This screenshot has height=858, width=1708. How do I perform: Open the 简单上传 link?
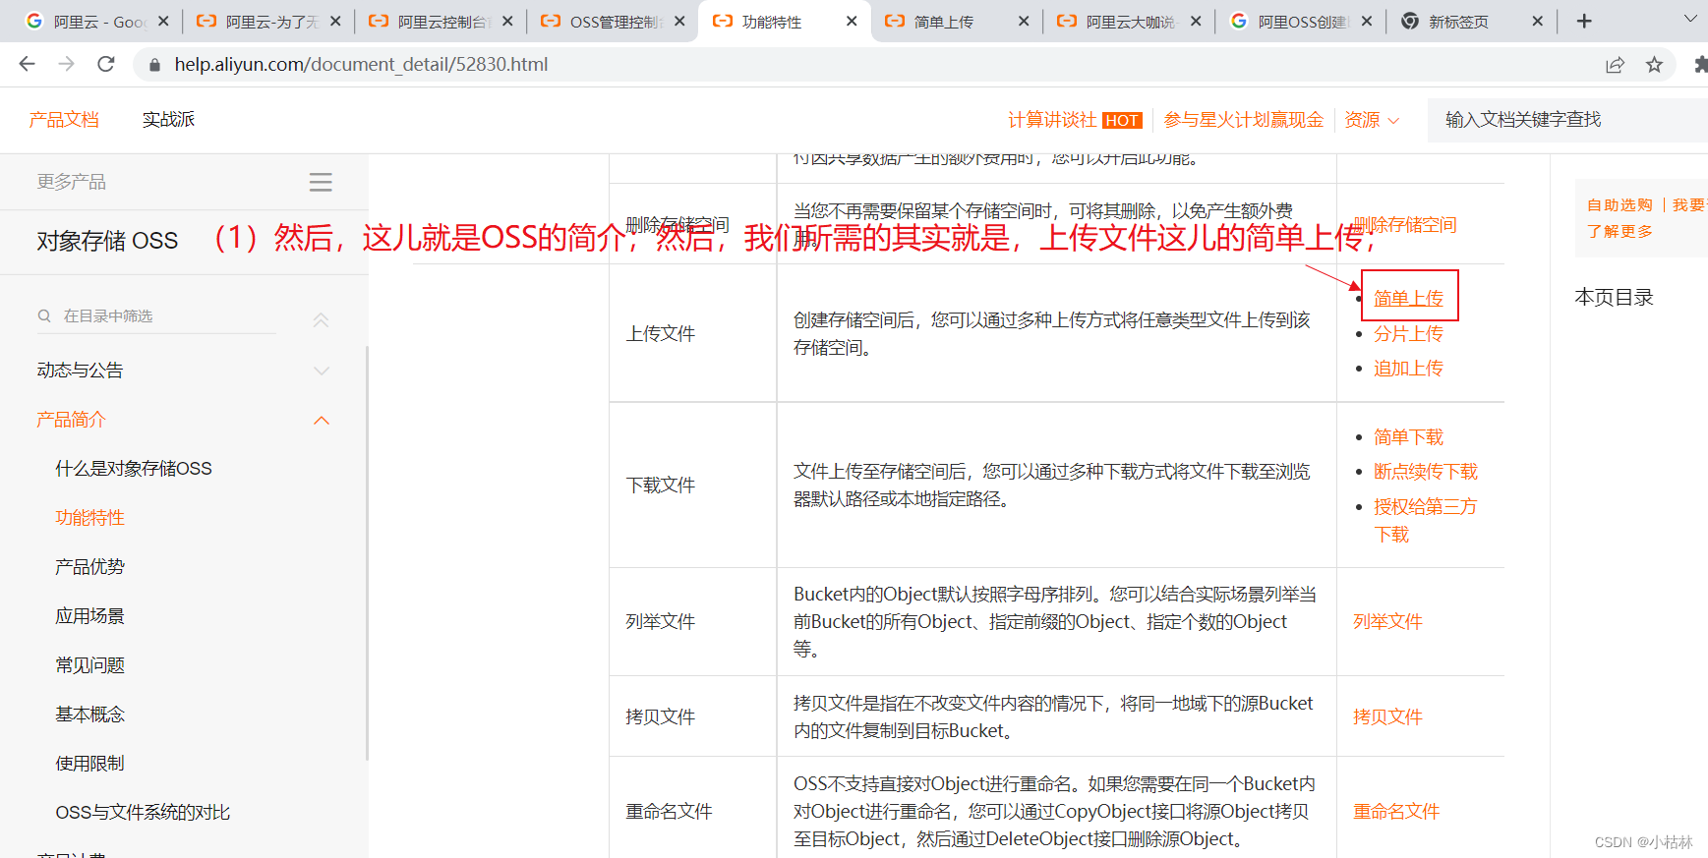click(x=1408, y=298)
